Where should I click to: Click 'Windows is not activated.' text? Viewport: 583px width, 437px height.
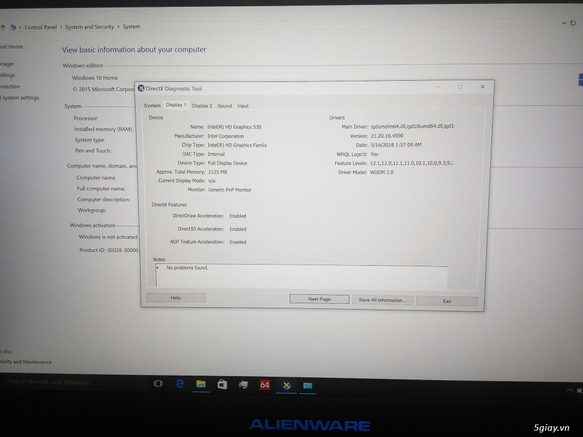point(108,237)
